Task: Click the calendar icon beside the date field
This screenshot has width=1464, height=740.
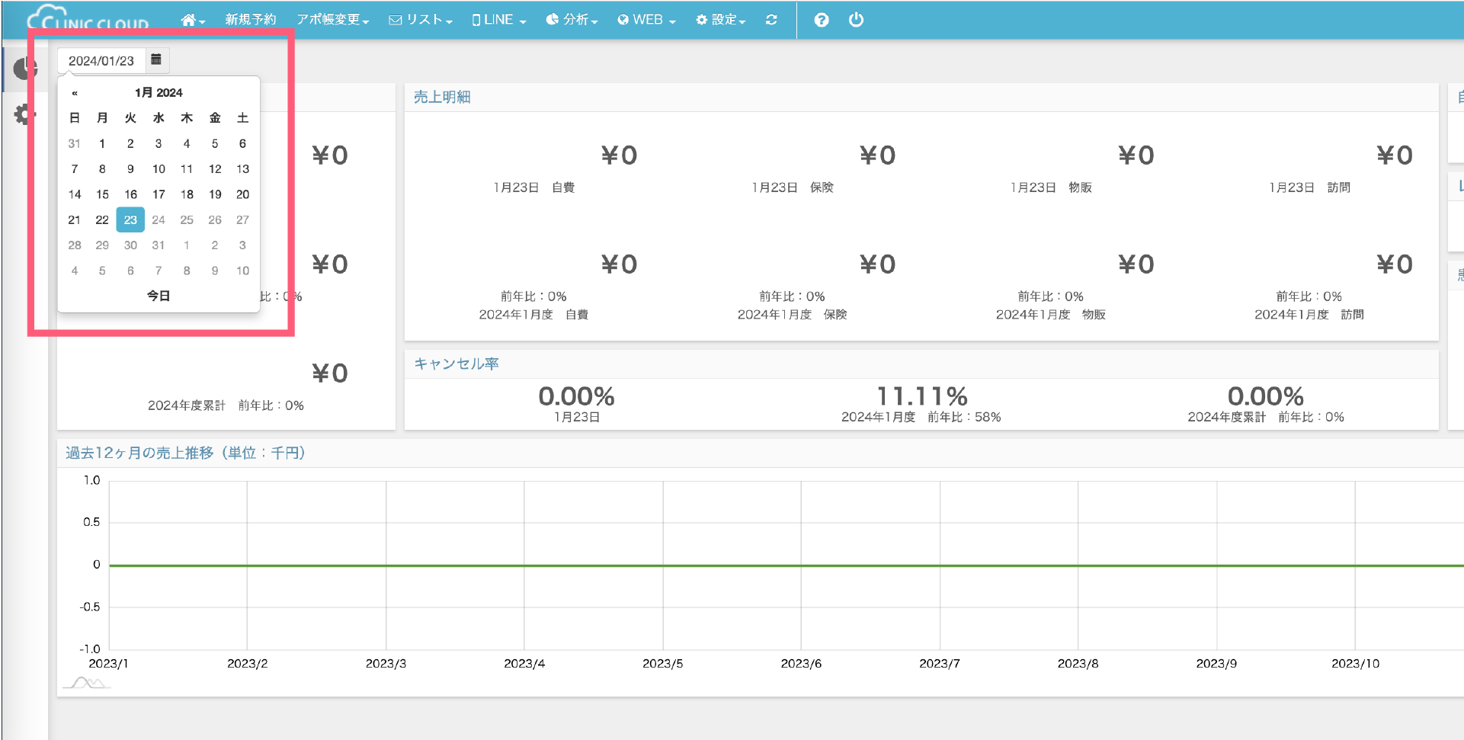Action: 156,59
